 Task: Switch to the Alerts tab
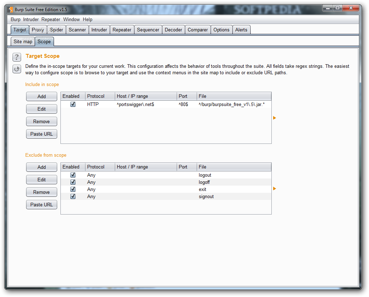coord(241,30)
